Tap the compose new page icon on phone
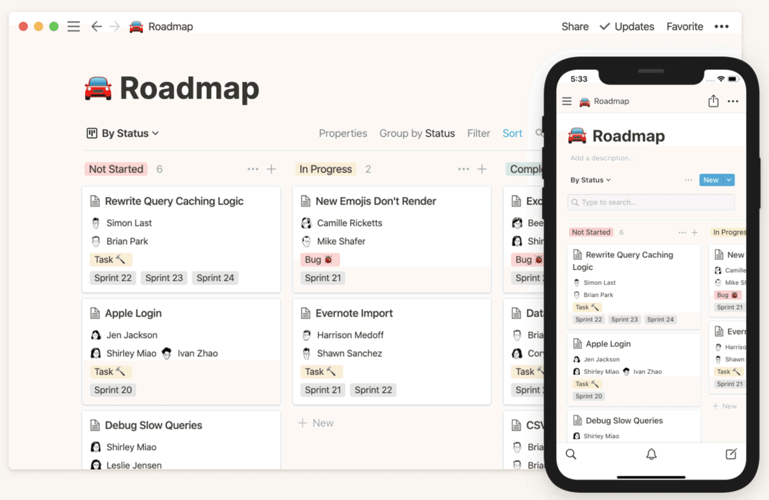This screenshot has height=500, width=769. pos(731,454)
